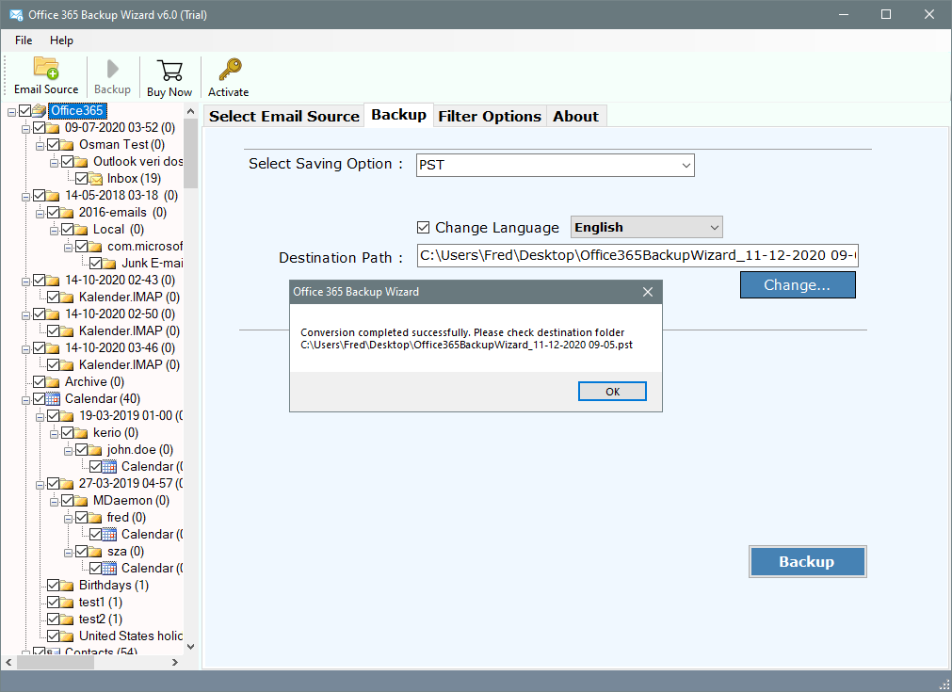952x692 pixels.
Task: Click calendar icon under fred (0)
Action: tap(110, 535)
